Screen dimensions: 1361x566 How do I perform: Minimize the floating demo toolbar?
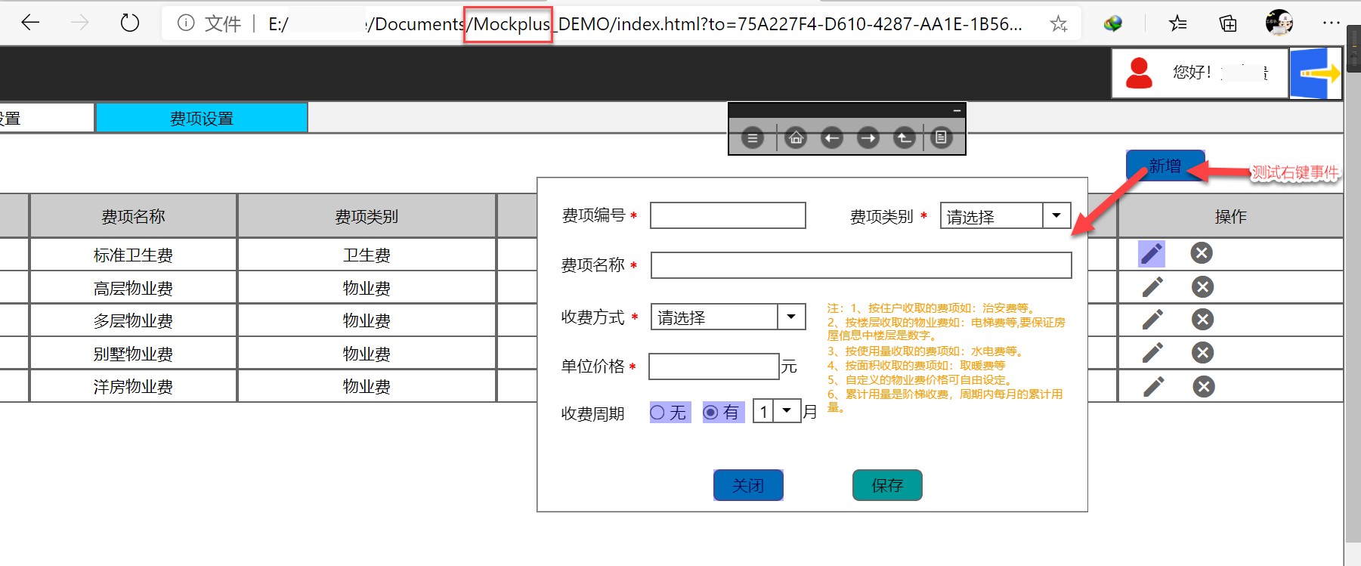pyautogui.click(x=957, y=110)
